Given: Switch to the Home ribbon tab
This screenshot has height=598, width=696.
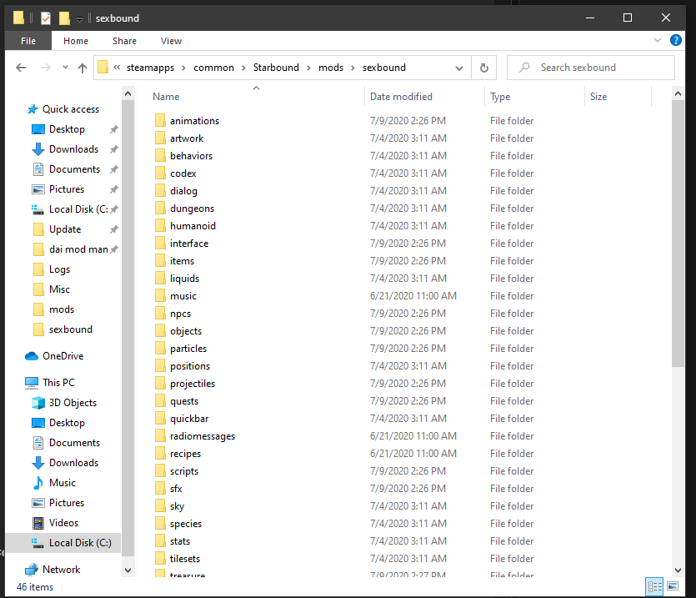Looking at the screenshot, I should coord(76,41).
